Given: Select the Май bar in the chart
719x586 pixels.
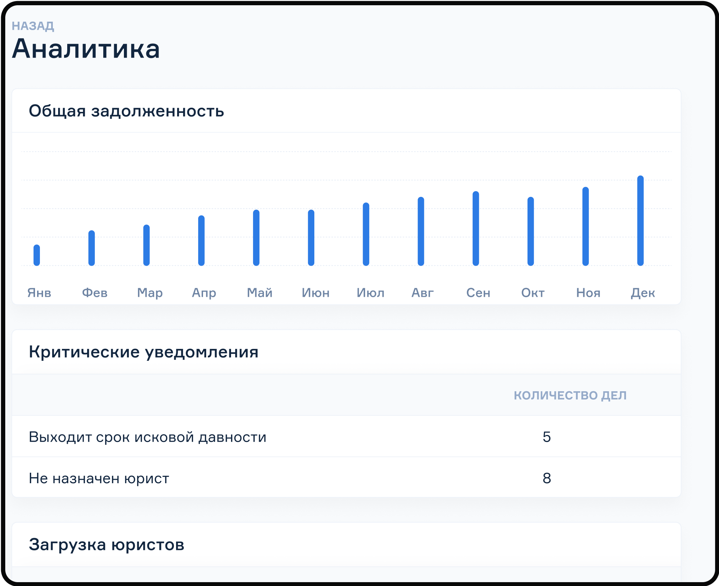Looking at the screenshot, I should pyautogui.click(x=256, y=238).
